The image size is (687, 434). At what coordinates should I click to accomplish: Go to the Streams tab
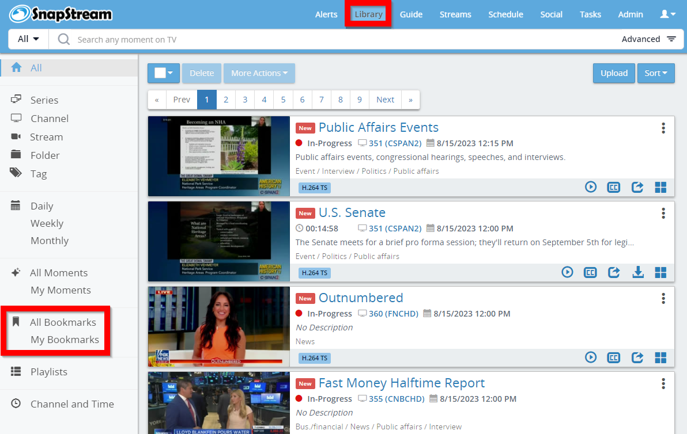[x=455, y=14]
